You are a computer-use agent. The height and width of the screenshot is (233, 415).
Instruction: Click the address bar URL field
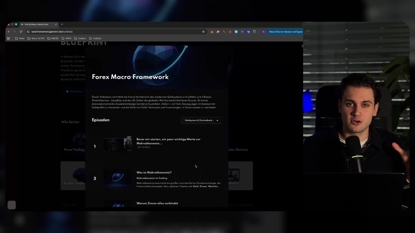tap(113, 32)
